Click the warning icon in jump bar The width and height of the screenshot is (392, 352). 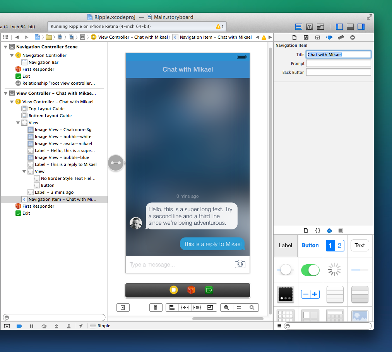coord(264,38)
